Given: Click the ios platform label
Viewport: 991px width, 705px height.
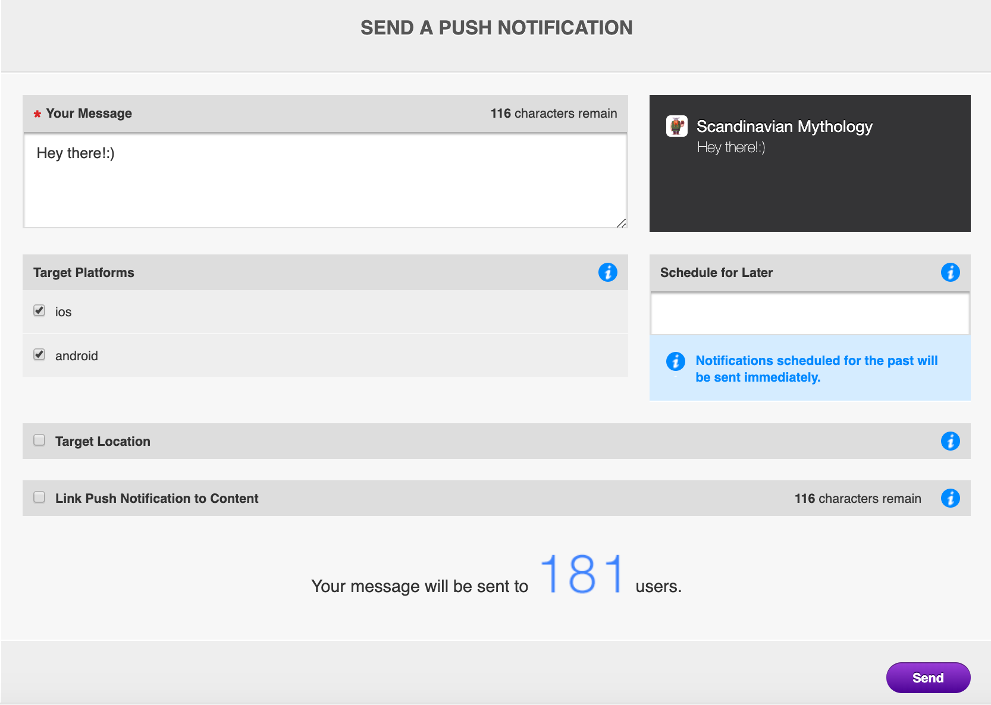Looking at the screenshot, I should pos(63,312).
